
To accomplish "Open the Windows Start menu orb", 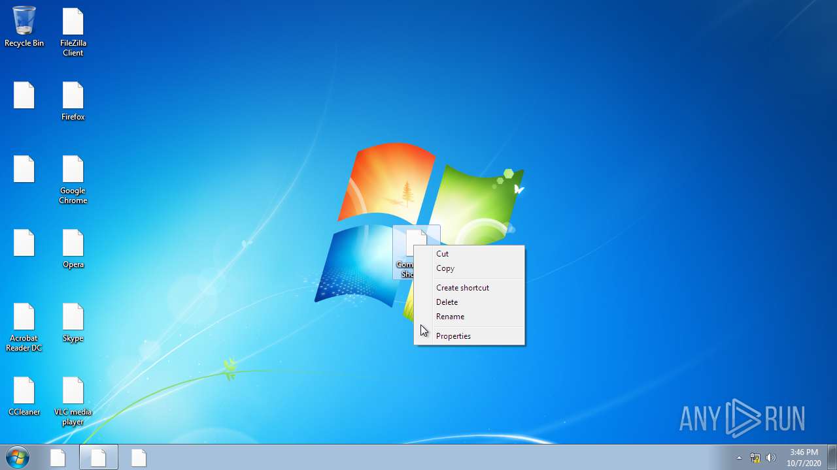I will [x=18, y=458].
